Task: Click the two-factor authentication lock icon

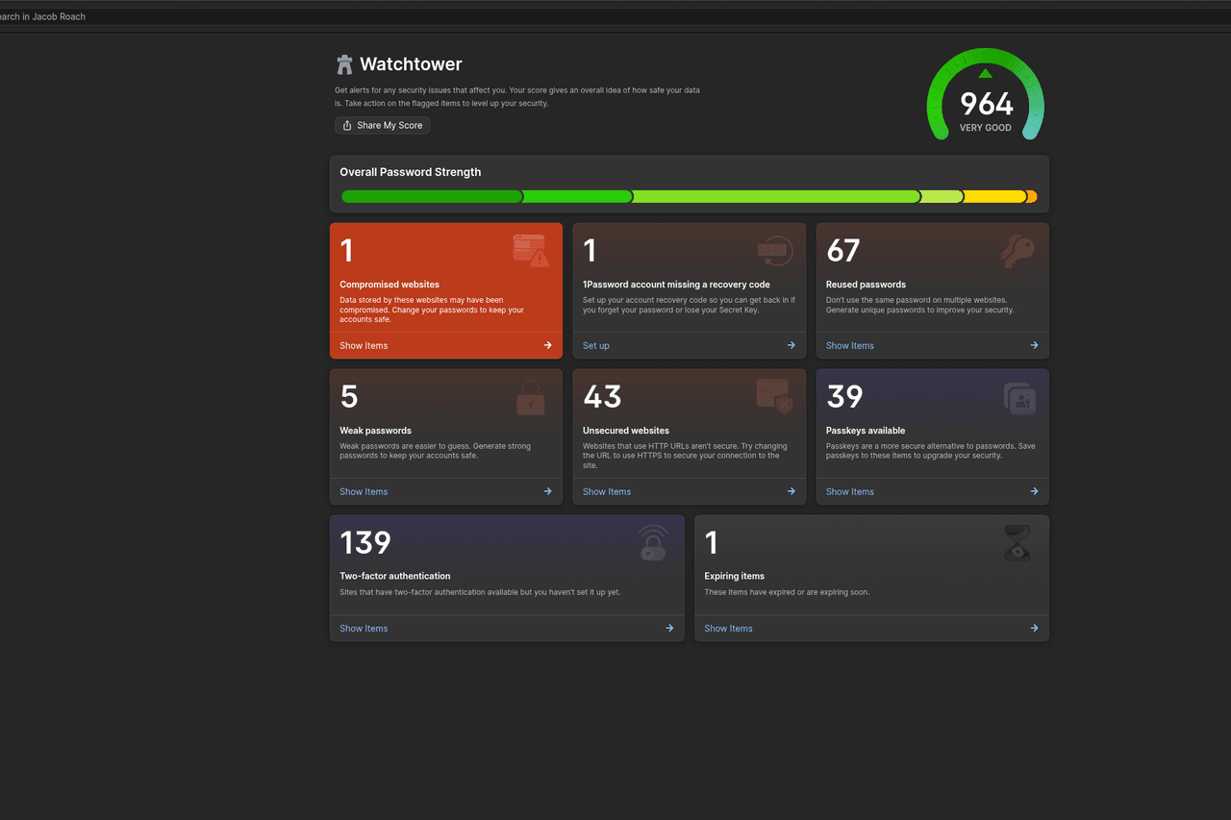Action: 653,543
